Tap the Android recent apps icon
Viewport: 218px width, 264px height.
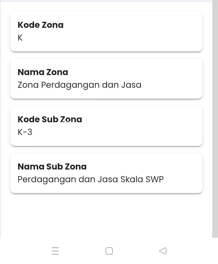click(55, 251)
